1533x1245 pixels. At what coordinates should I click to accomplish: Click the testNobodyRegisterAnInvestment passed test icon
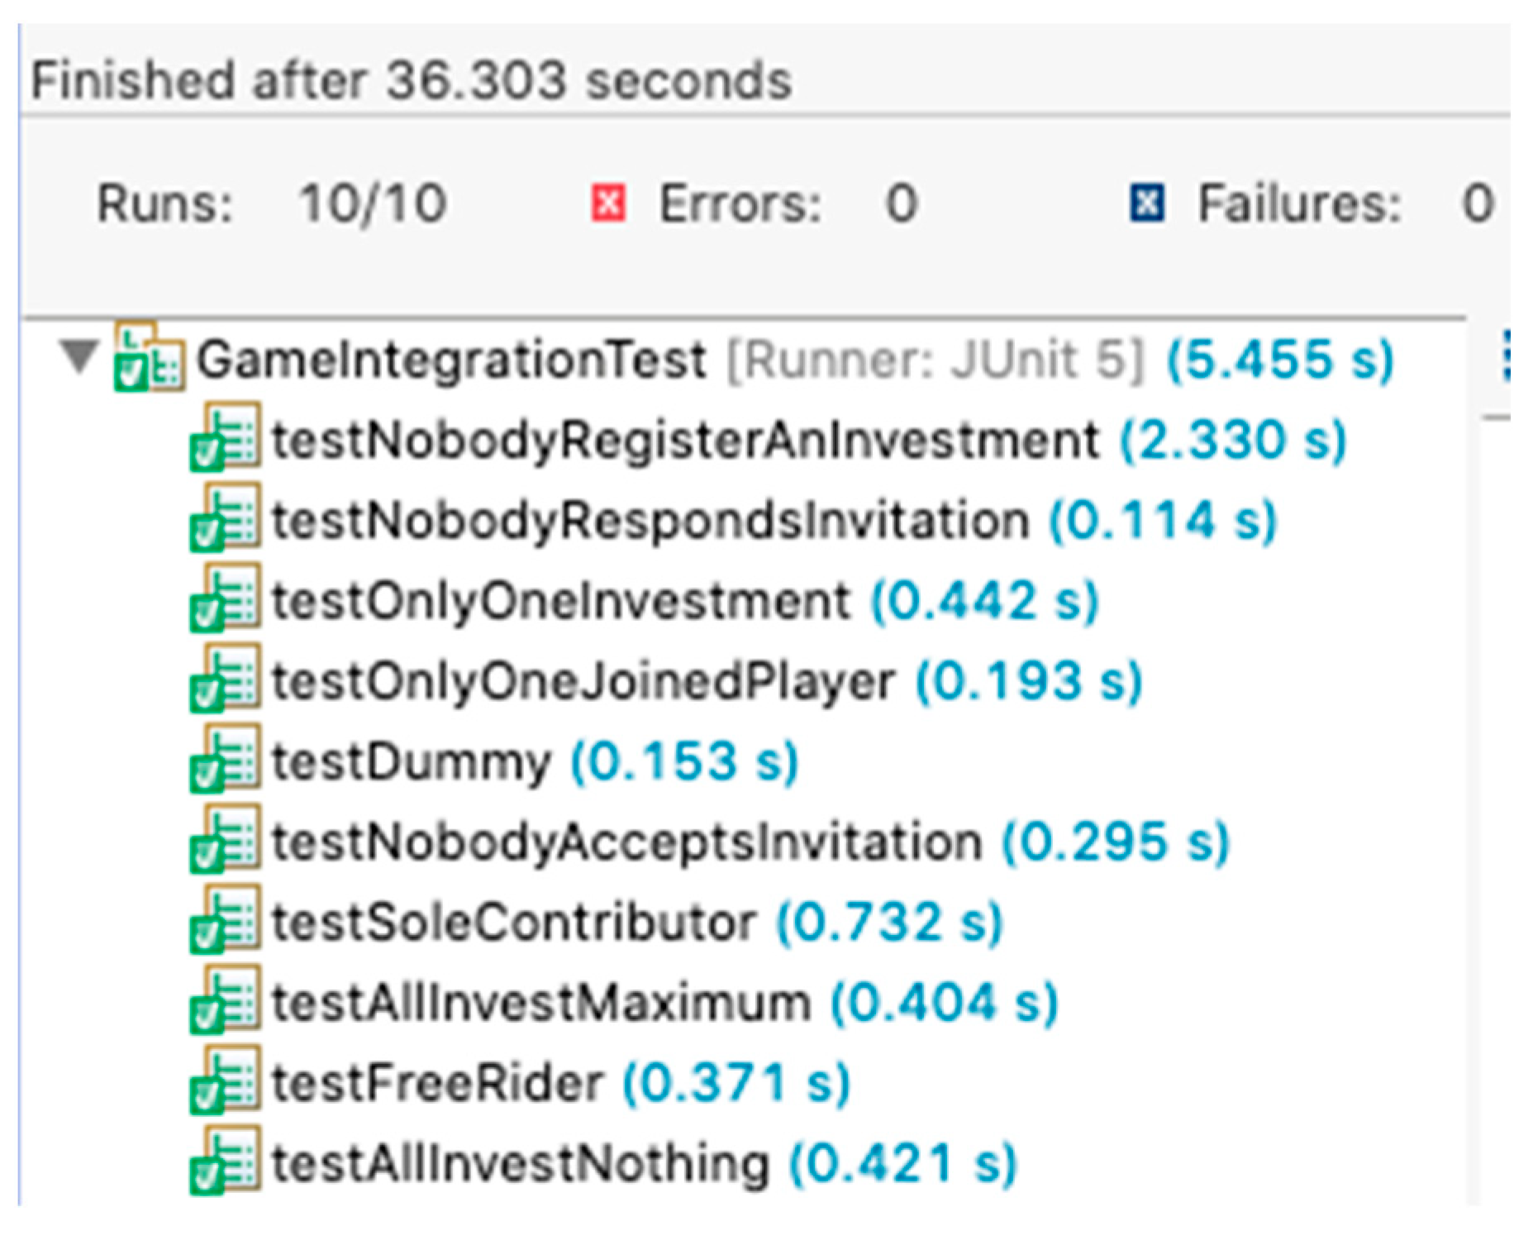(x=225, y=439)
